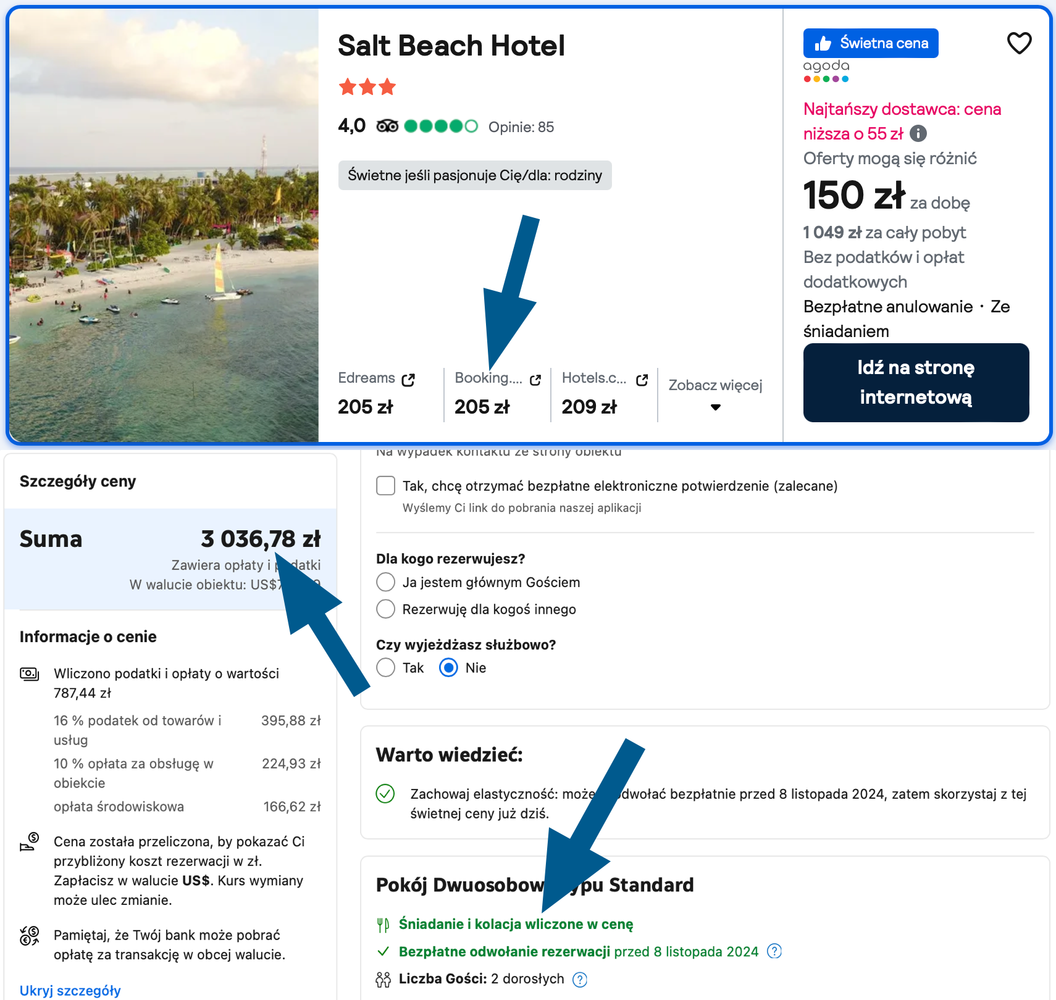Open the Salt Beach Hotel title link
Viewport: 1056px width, 1000px height.
451,46
